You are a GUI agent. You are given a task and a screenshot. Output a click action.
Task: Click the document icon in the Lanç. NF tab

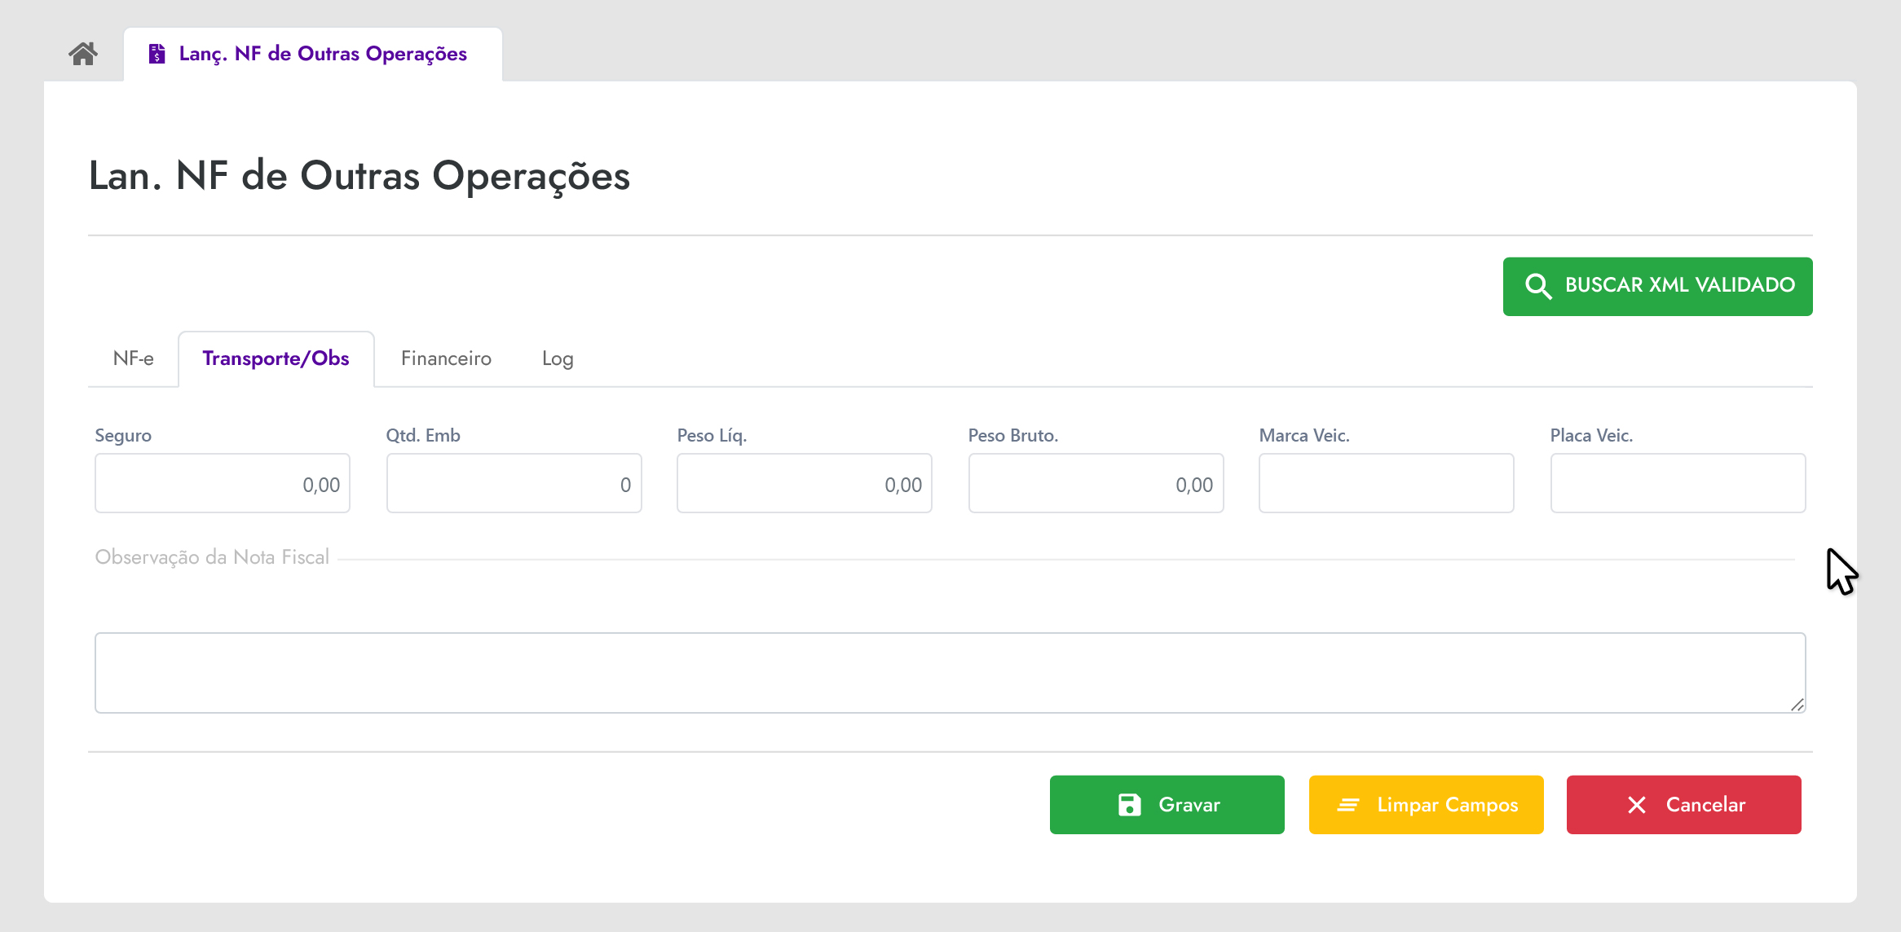point(157,54)
